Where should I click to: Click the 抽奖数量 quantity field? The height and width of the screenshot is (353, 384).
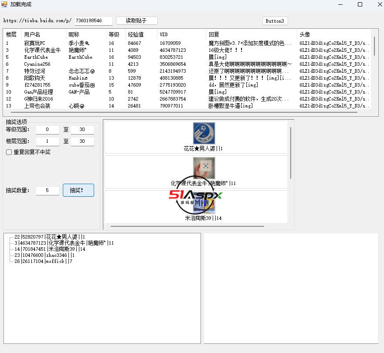tap(48, 191)
